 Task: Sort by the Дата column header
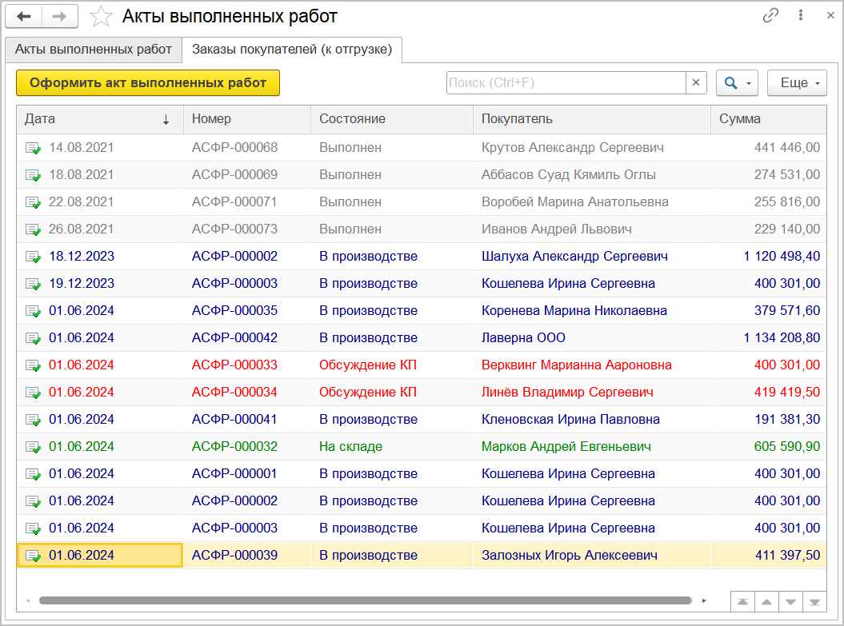tap(96, 119)
